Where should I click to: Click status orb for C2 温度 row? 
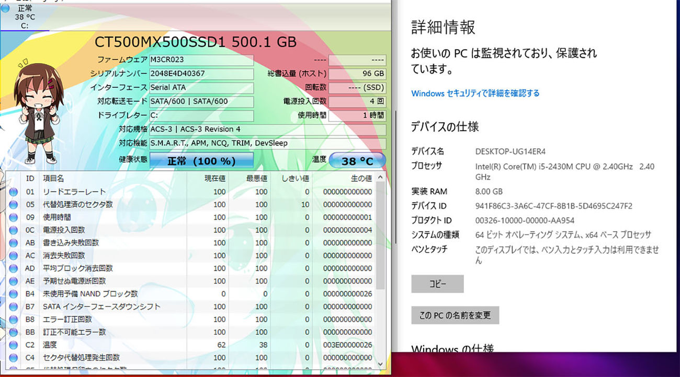[x=13, y=345]
